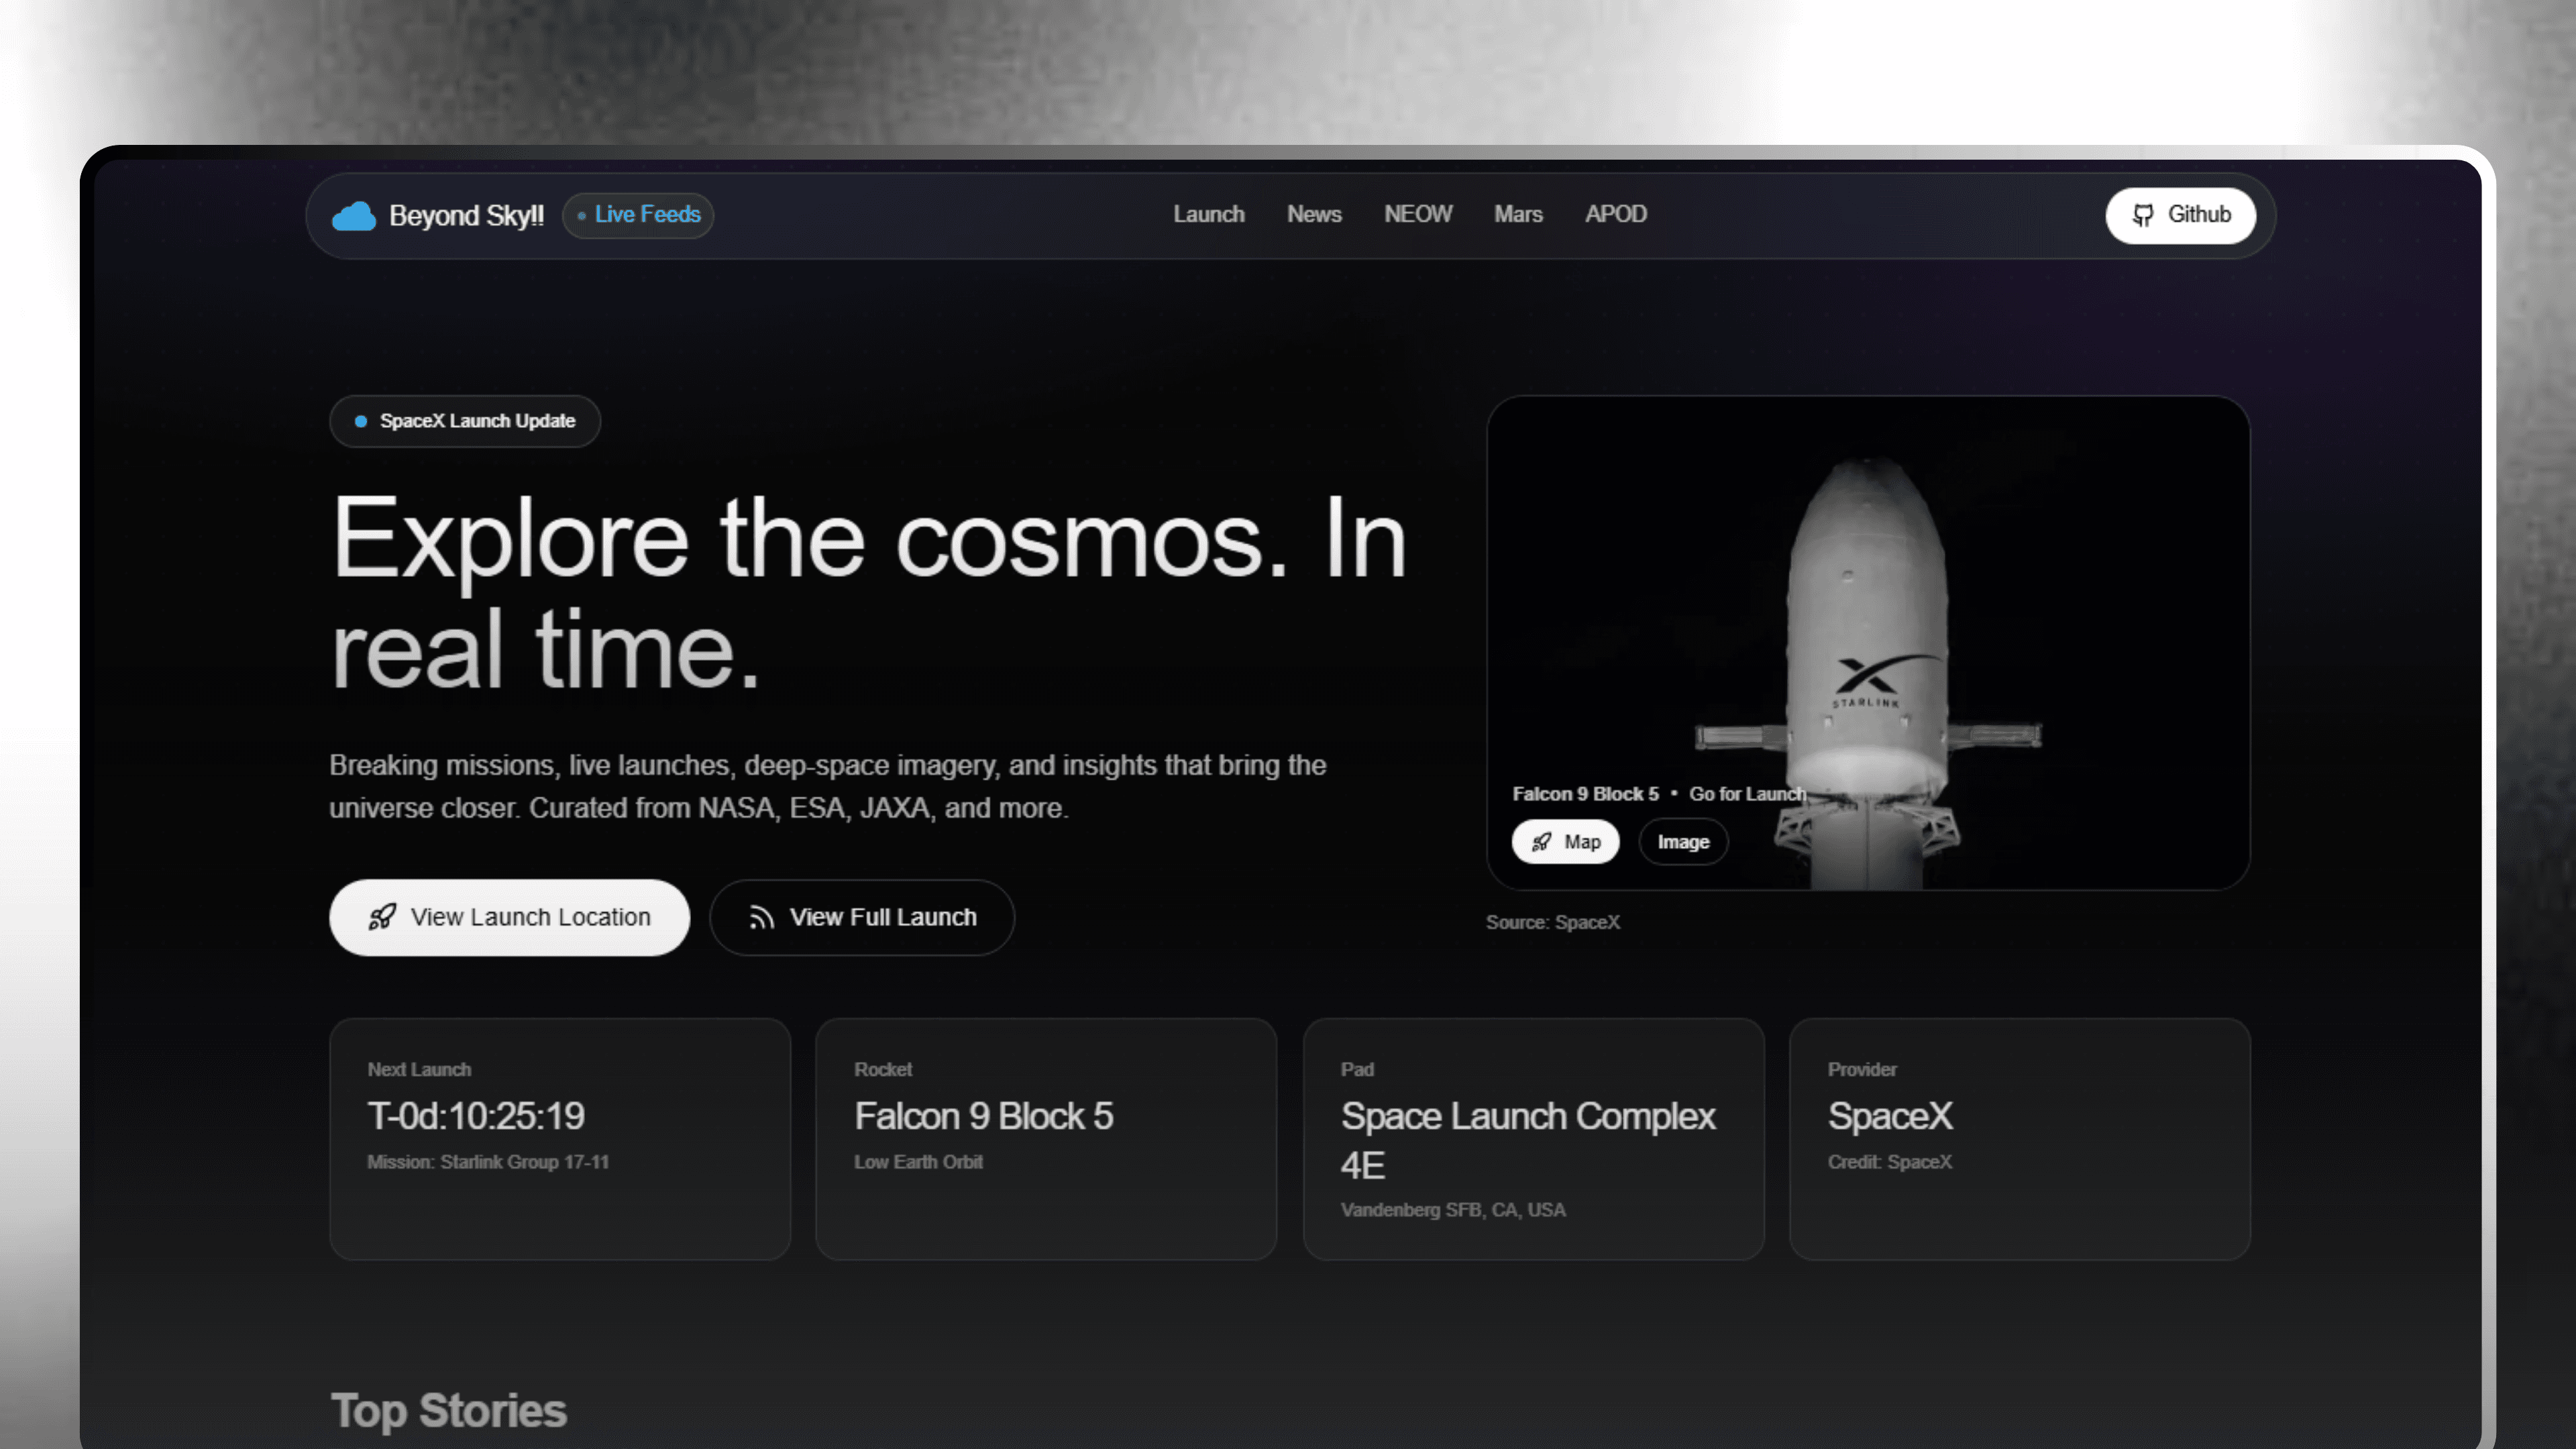Click the blue cloud logo icon
2576x1449 pixels.
[353, 215]
